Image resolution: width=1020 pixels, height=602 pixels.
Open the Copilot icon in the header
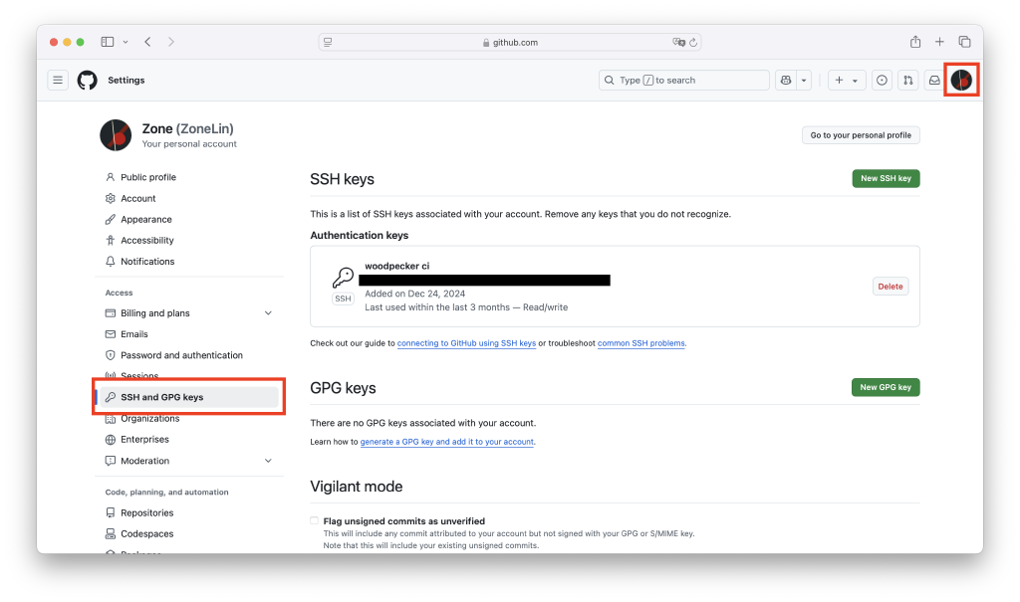pyautogui.click(x=786, y=80)
